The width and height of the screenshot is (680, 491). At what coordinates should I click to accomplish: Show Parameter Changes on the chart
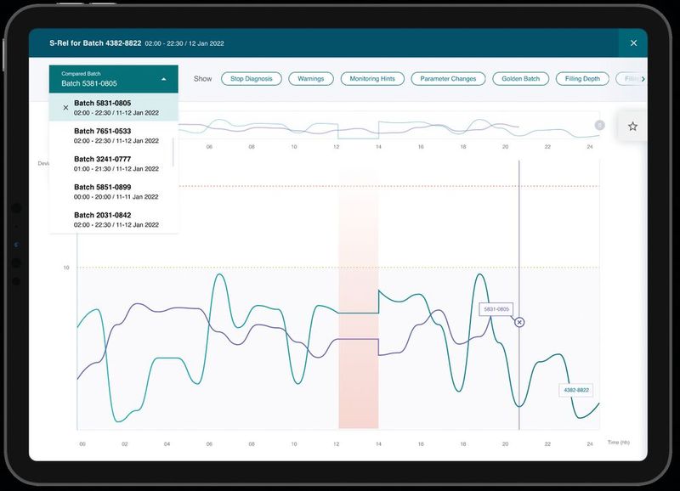coord(447,77)
